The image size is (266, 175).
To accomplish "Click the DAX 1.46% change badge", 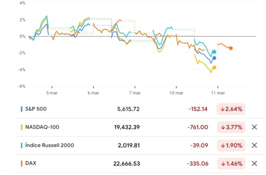I will pyautogui.click(x=232, y=163).
